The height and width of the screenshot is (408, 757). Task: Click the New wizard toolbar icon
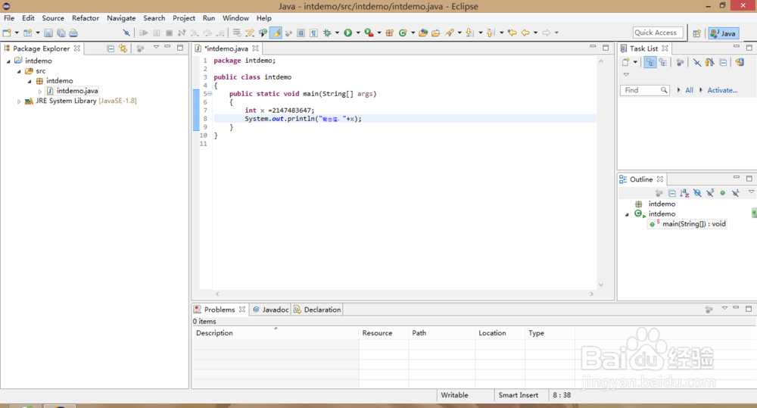(x=7, y=33)
